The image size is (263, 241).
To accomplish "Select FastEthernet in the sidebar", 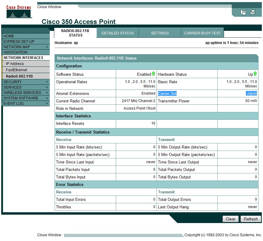I will click(16, 70).
